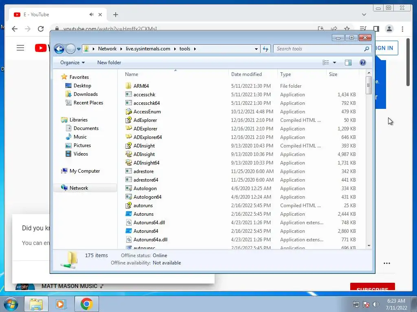
Task: Select live.sysinternals.com in the breadcrumb
Action: (148, 49)
